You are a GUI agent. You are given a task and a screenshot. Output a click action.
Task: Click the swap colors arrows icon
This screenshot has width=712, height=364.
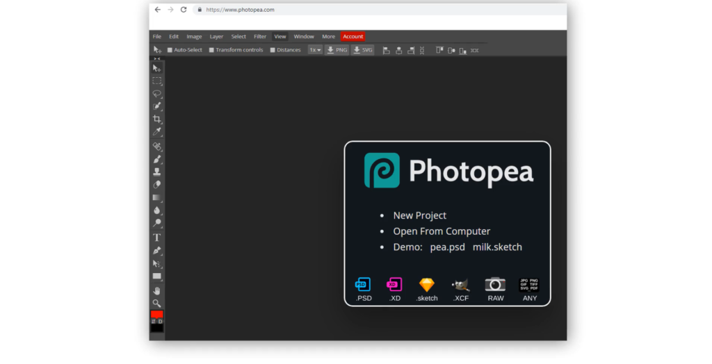click(153, 322)
